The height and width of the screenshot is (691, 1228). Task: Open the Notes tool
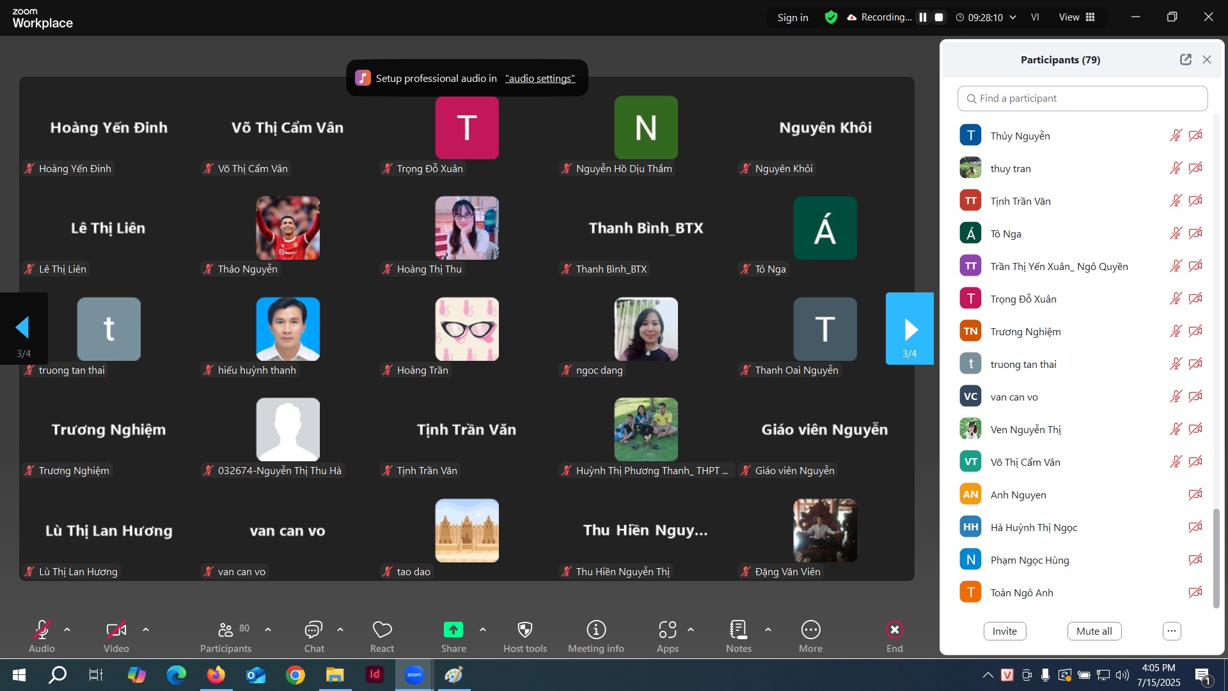(x=738, y=636)
